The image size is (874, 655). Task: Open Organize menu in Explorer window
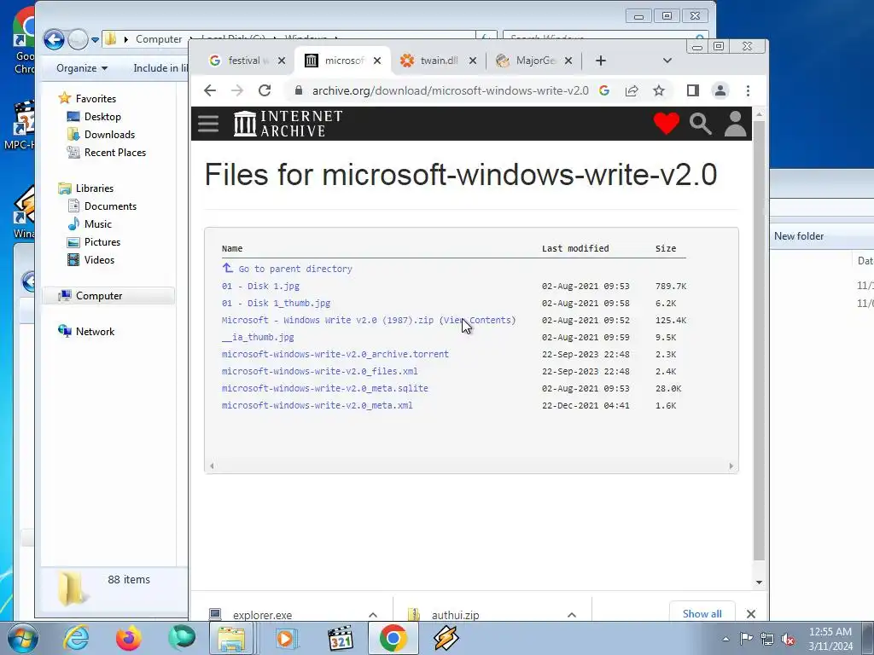coord(81,68)
